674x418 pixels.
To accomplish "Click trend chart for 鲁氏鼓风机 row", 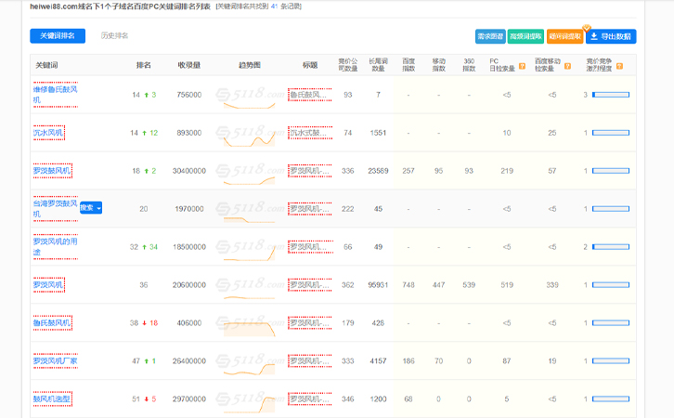I will click(x=249, y=323).
